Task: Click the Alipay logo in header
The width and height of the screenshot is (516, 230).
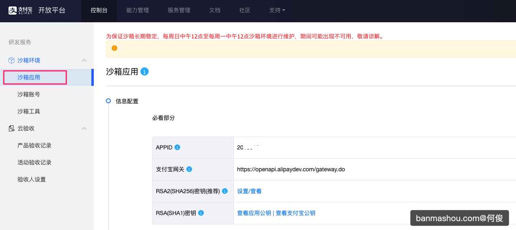Action: pyautogui.click(x=20, y=11)
